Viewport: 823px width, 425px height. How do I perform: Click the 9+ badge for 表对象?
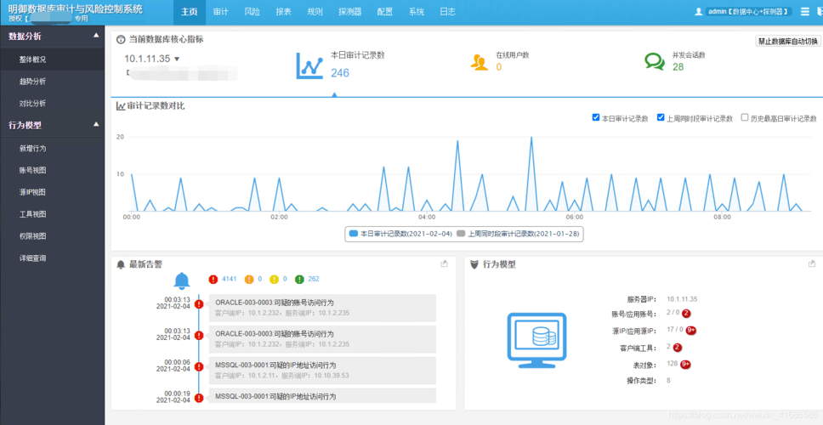[x=685, y=364]
